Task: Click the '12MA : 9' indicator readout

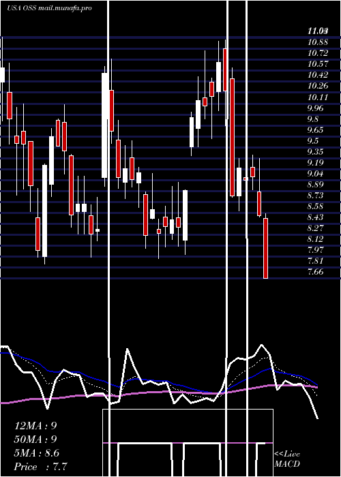Action: pos(35,426)
